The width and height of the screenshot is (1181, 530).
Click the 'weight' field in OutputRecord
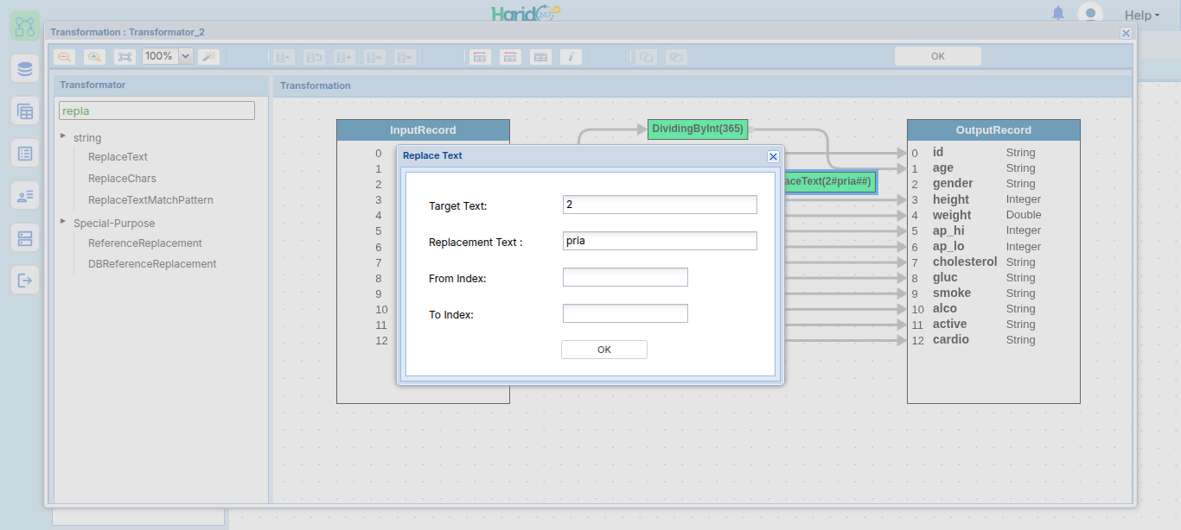pyautogui.click(x=952, y=215)
